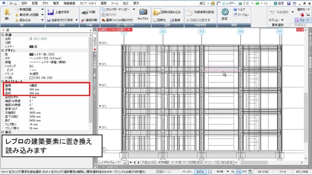Click the application logo button
Image resolution: width=312 pixels, height=175 pixels.
4,3
